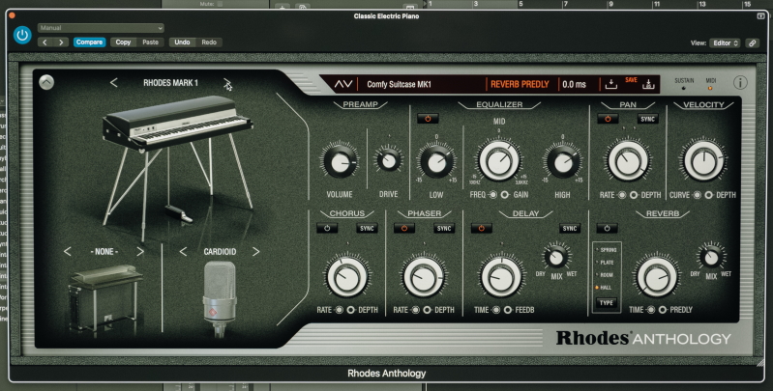Click the save preset icon
Image resolution: width=773 pixels, height=391 pixels.
click(x=648, y=85)
